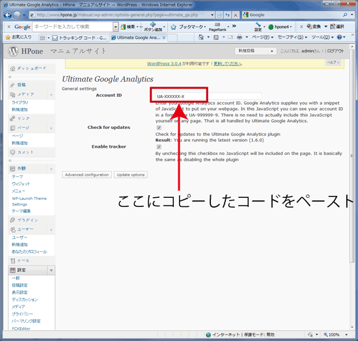Open the ウィジェット widgets link
This screenshot has width=358, height=341.
21,184
